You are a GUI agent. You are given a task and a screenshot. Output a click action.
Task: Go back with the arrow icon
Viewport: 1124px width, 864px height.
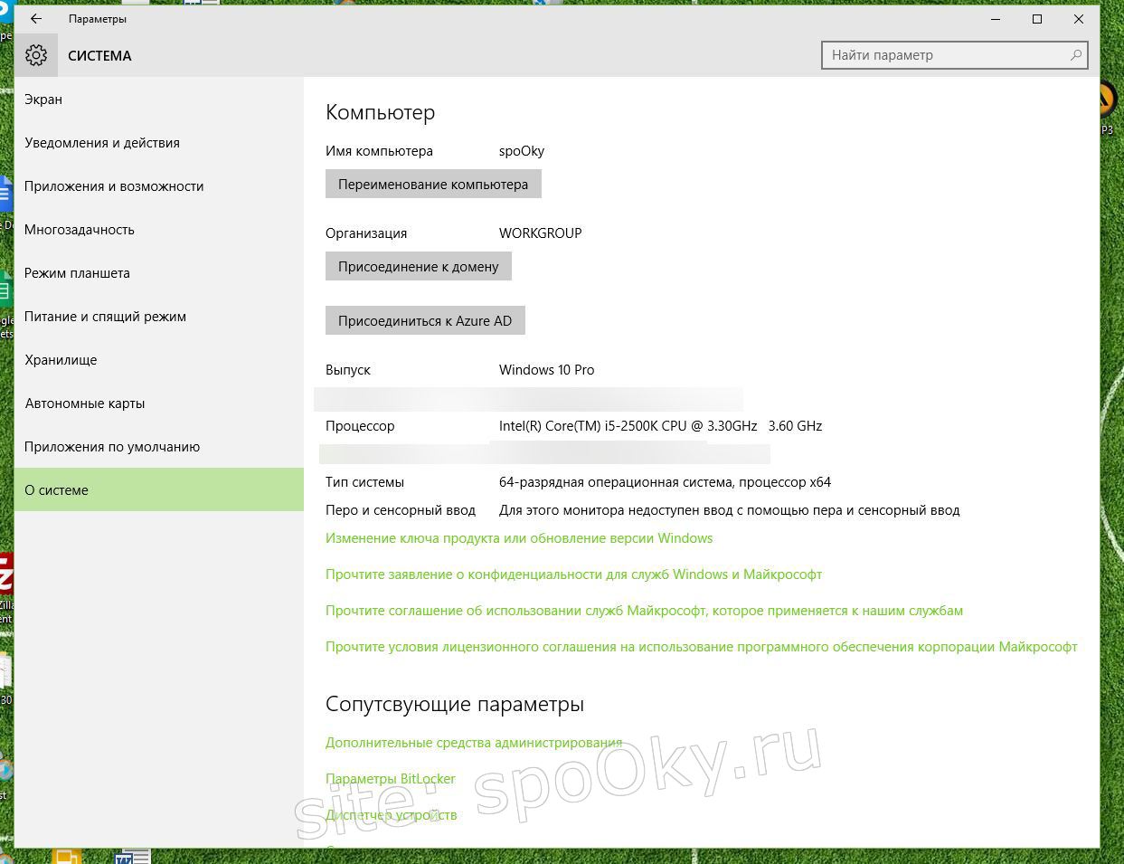click(36, 19)
